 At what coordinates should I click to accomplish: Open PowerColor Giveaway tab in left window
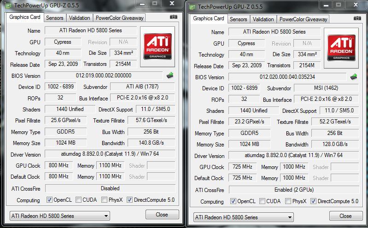[119, 18]
